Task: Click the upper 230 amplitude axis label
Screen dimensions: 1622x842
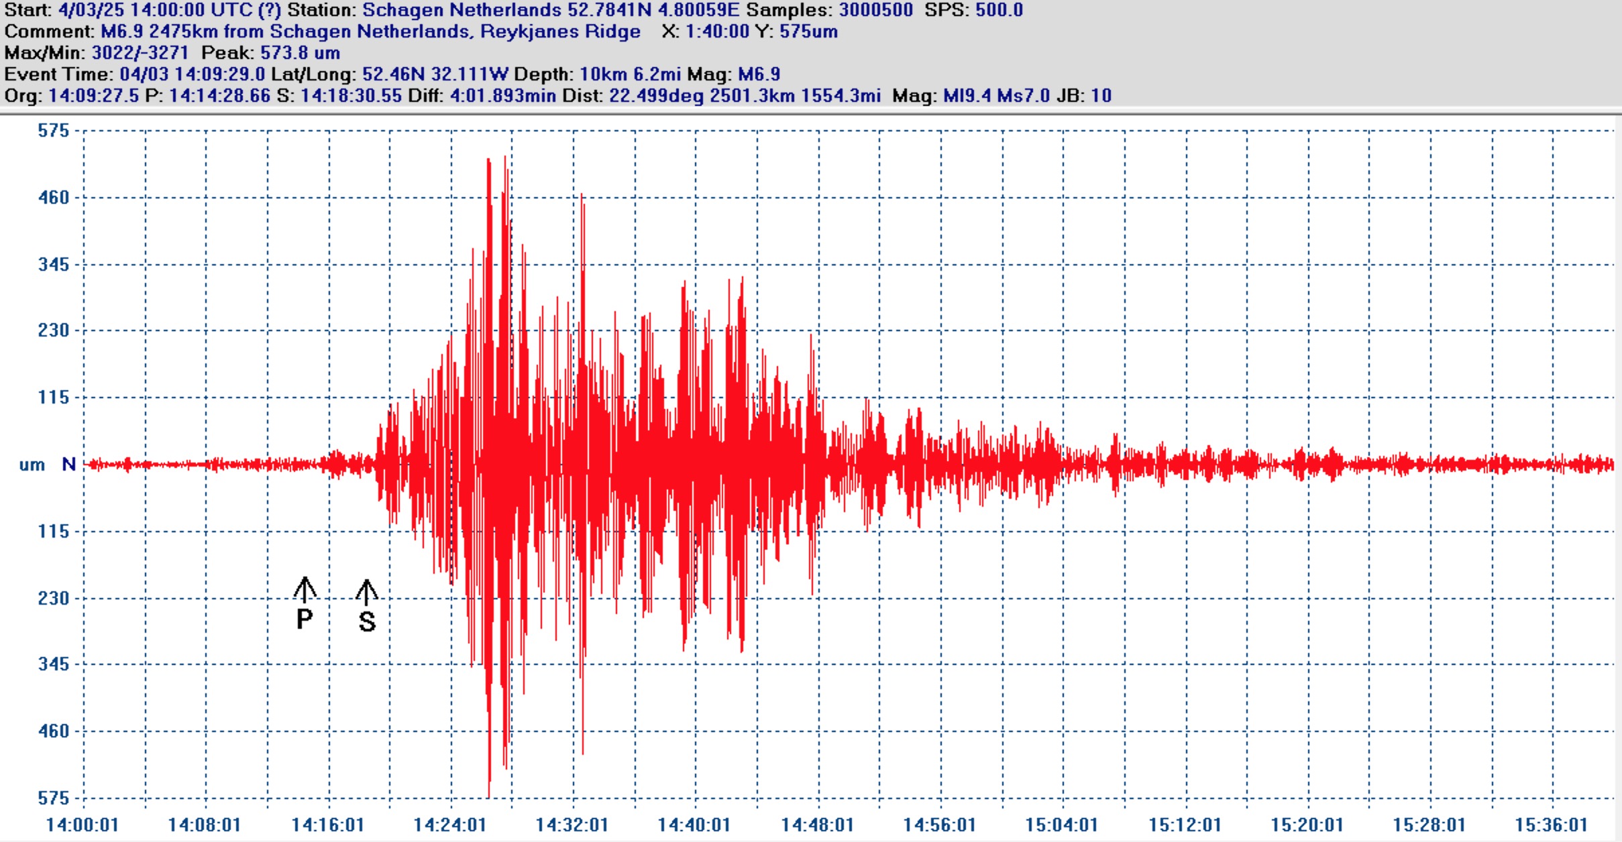Action: pyautogui.click(x=54, y=330)
